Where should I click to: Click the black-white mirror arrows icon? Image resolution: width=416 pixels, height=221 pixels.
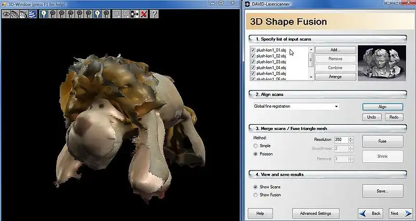pyautogui.click(x=134, y=14)
